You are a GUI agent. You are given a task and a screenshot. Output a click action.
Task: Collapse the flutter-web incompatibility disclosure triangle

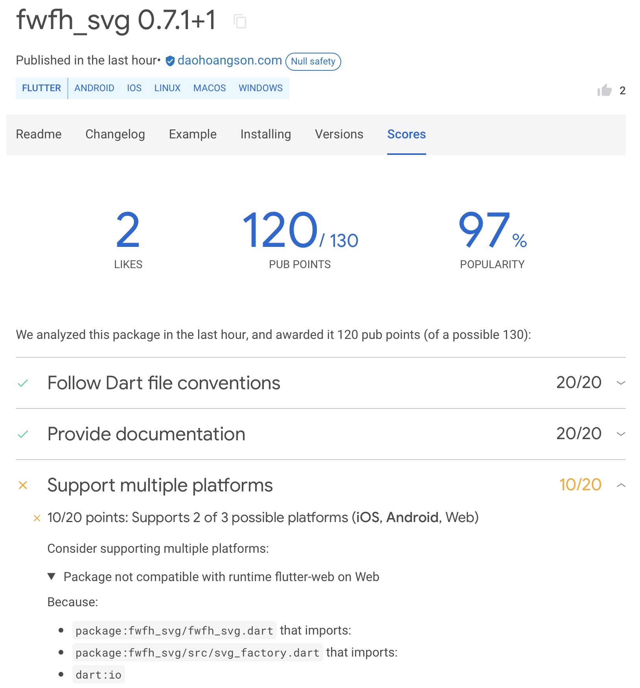[x=52, y=576]
